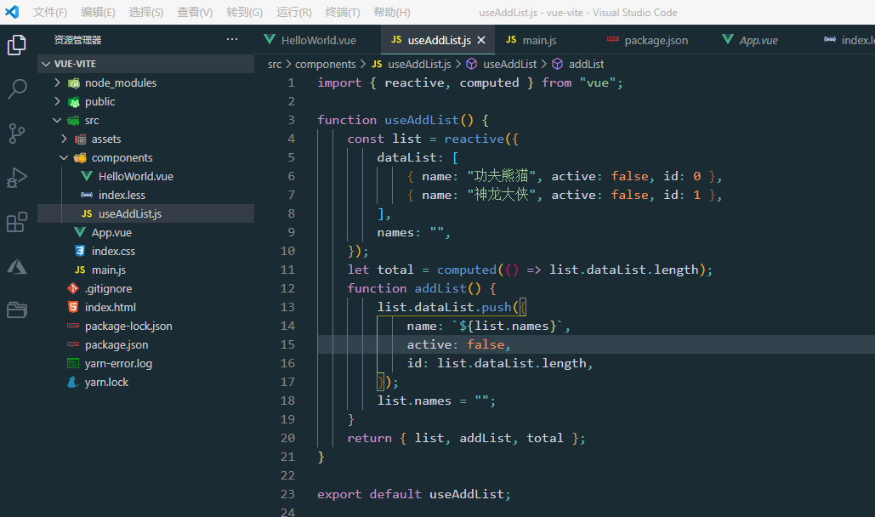
Task: Select index.less in the file tree
Action: coord(122,195)
